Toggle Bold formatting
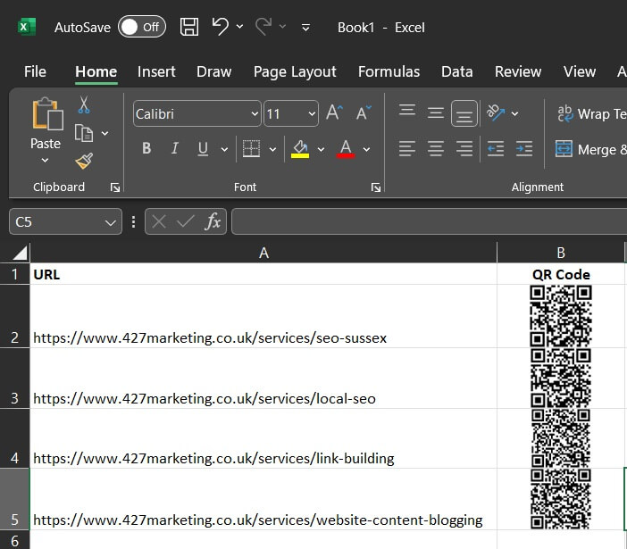Screen dimensions: 627x549 tap(146, 148)
